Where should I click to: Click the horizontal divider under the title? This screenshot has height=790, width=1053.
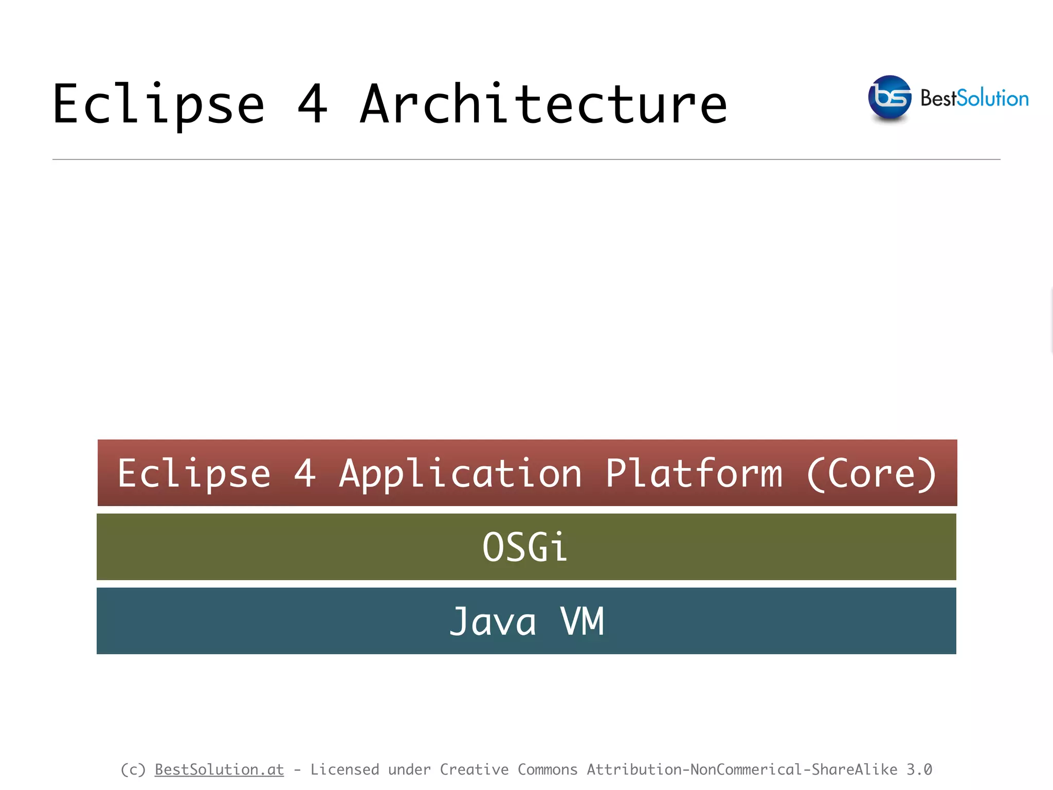point(526,159)
